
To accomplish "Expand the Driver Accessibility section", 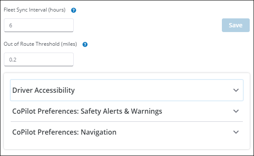I will click(127, 90).
